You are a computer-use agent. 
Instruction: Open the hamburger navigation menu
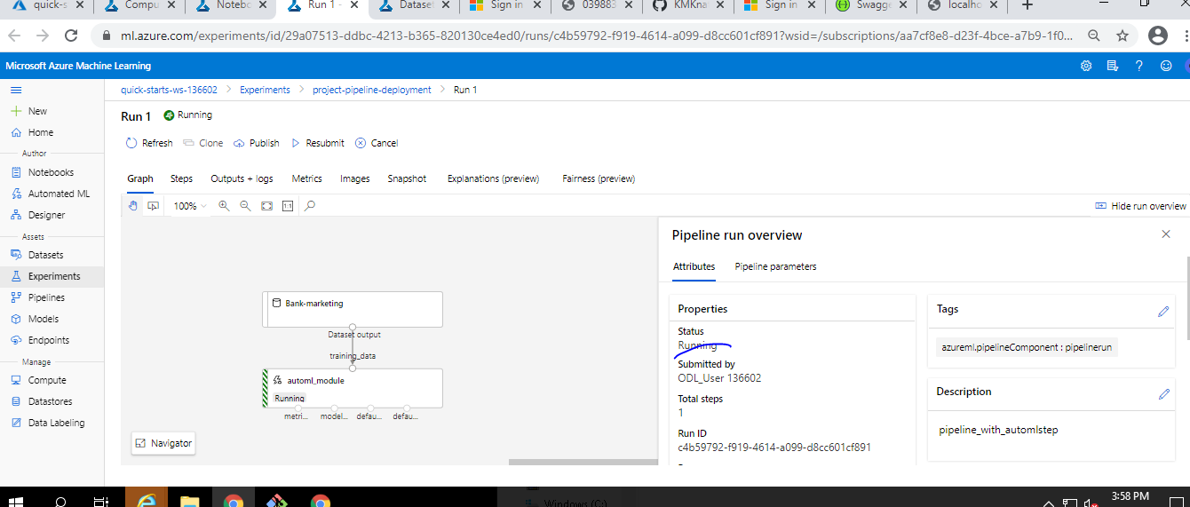click(16, 90)
